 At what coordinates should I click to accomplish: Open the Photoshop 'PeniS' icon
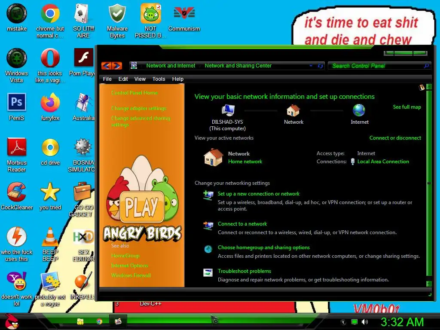click(17, 107)
